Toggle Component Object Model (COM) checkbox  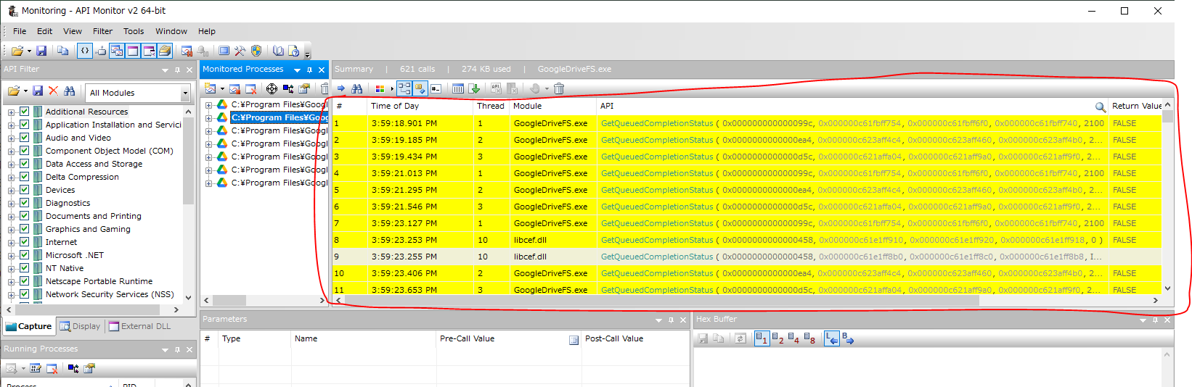coord(24,151)
